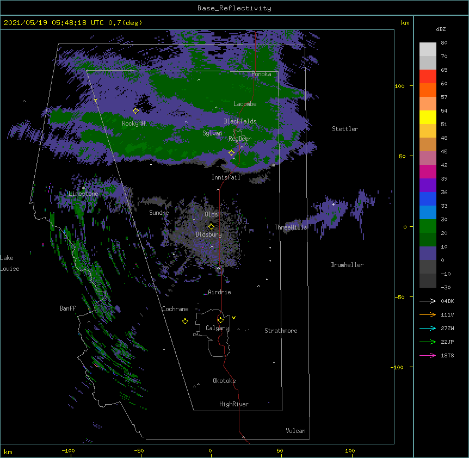Screen dimensions: 469x458
Task: Click the yellow station marker between Olds and Didsbury
Action: [212, 226]
